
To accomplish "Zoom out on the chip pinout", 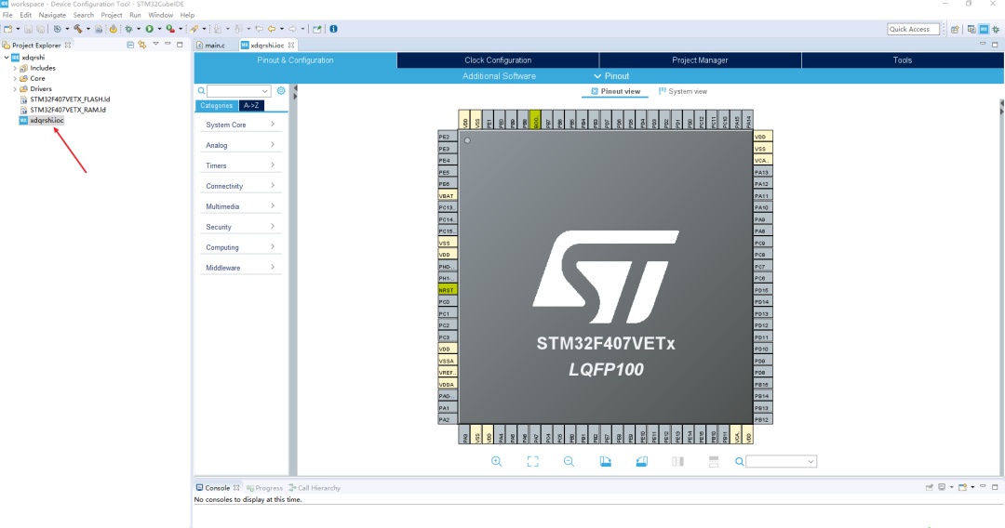I will point(569,461).
